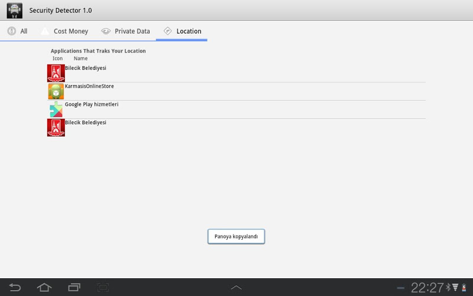Tap the Google Play hizmetleri puzzle icon
The image size is (473, 296).
[x=56, y=110]
